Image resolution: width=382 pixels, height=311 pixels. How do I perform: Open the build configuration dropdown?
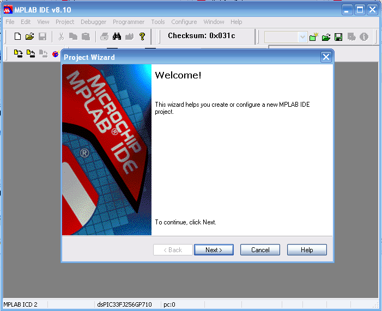[302, 37]
